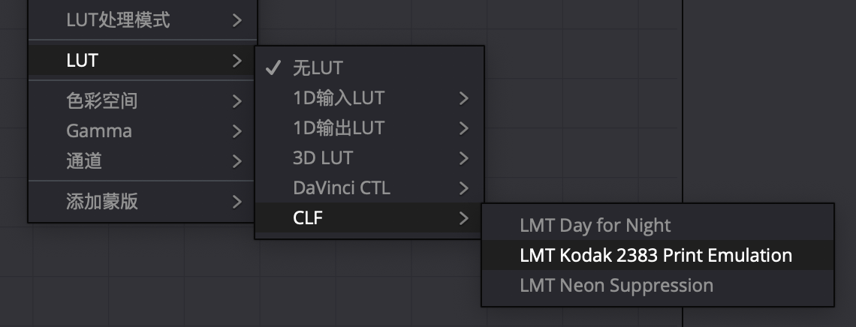Image resolution: width=856 pixels, height=327 pixels.
Task: Open the 色彩空间 submenu
Action: point(102,100)
